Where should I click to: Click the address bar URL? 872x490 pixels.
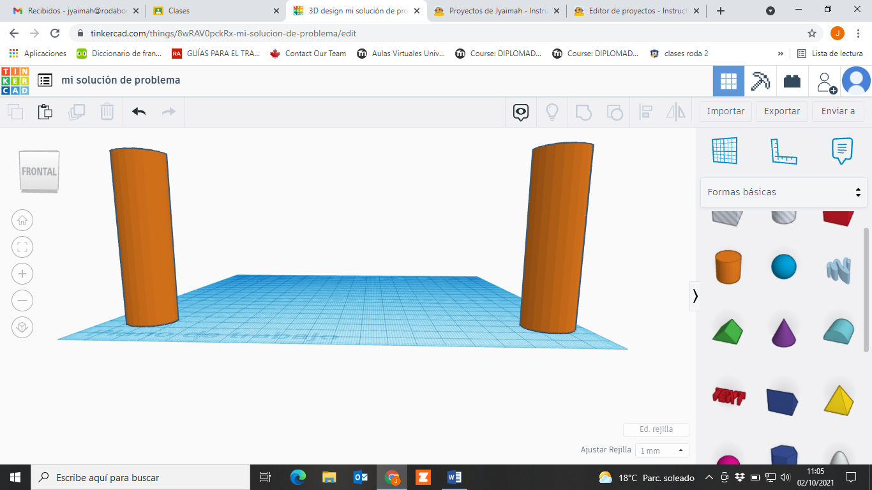[x=222, y=33]
